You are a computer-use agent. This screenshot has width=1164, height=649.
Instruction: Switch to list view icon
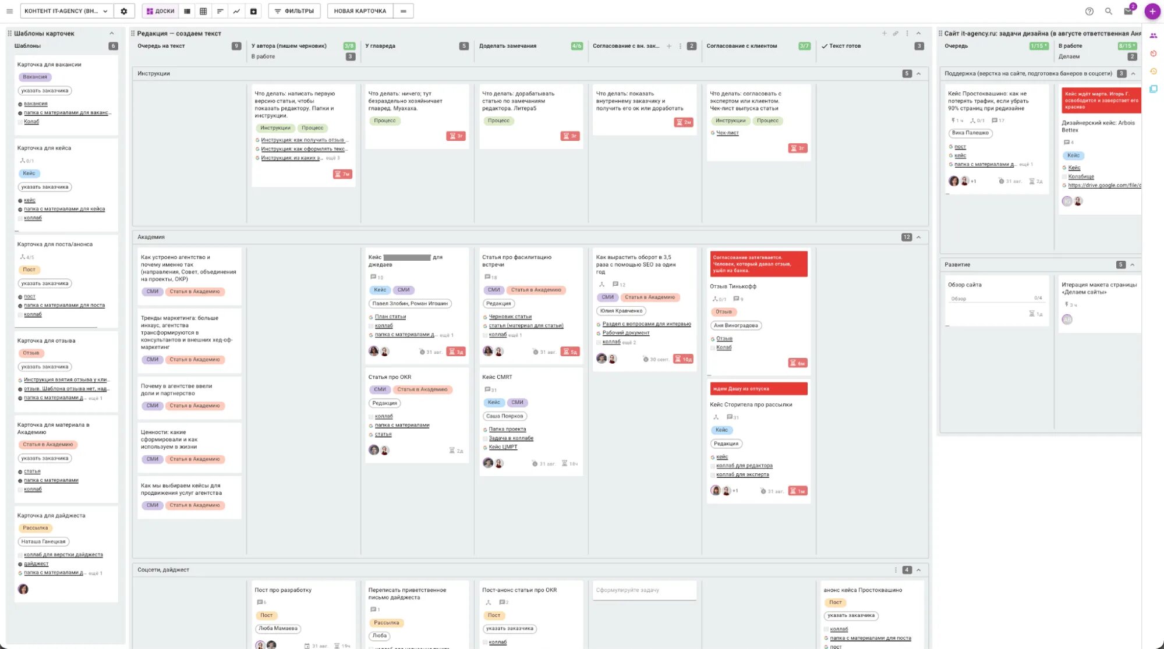click(x=187, y=11)
